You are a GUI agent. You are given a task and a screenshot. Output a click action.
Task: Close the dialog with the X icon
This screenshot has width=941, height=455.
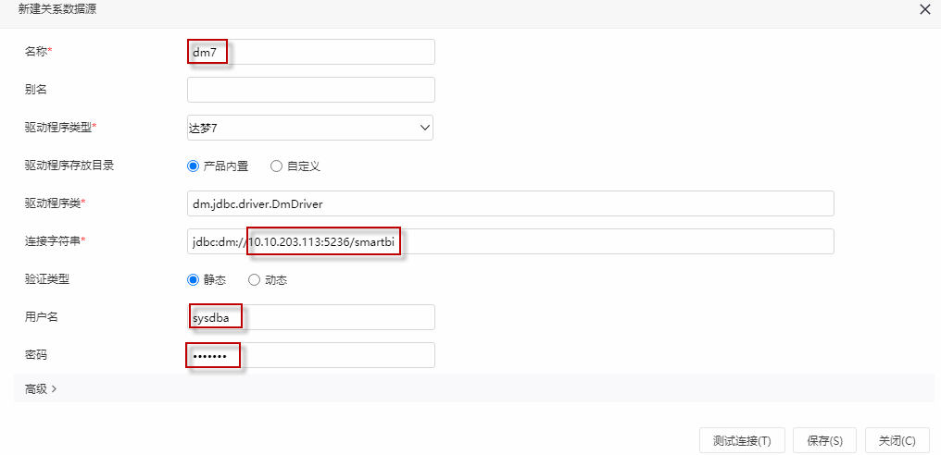coord(925,9)
